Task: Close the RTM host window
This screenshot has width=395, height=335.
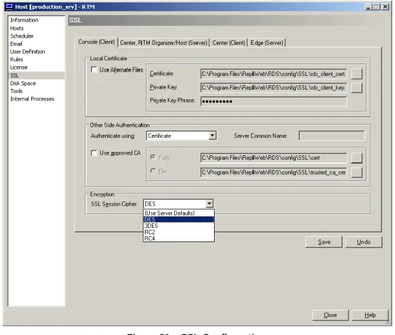Action: [385, 6]
